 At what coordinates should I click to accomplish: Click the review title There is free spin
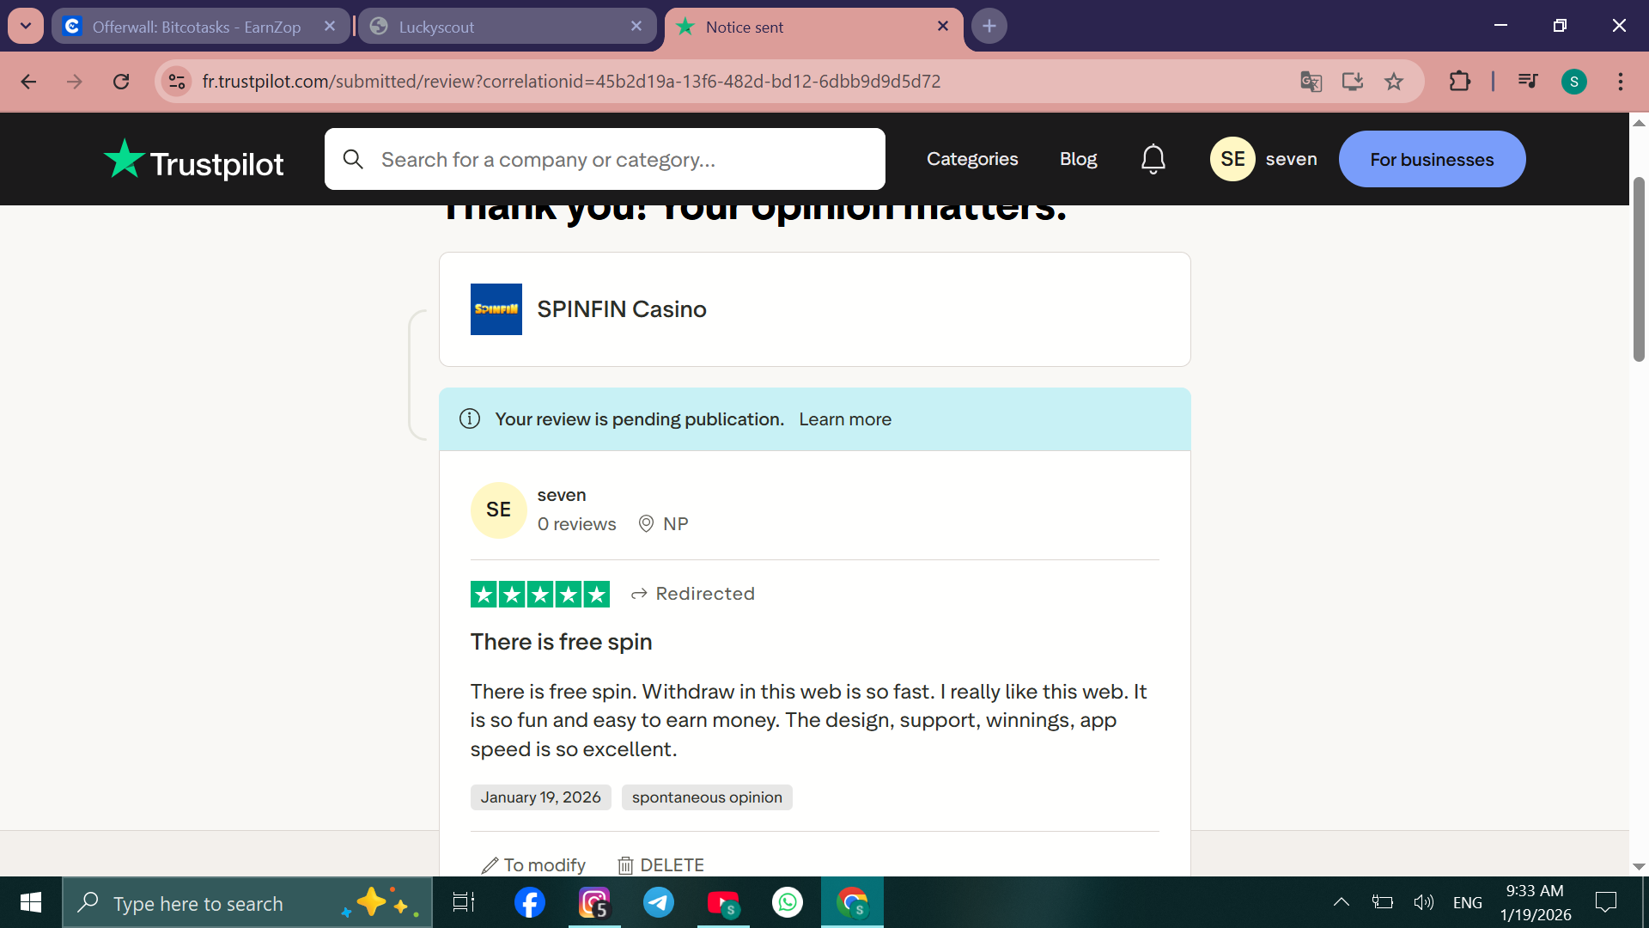[x=562, y=642]
